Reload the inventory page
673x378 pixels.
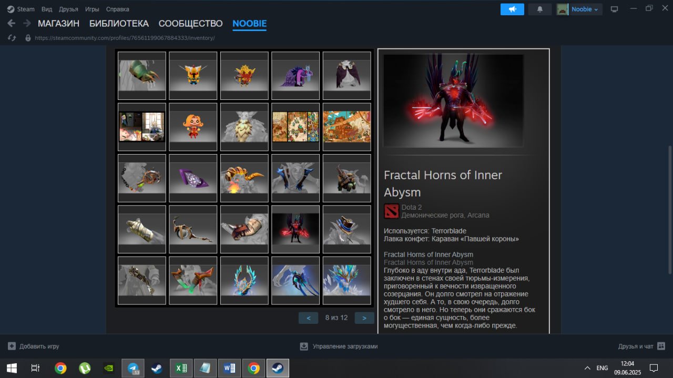[12, 38]
